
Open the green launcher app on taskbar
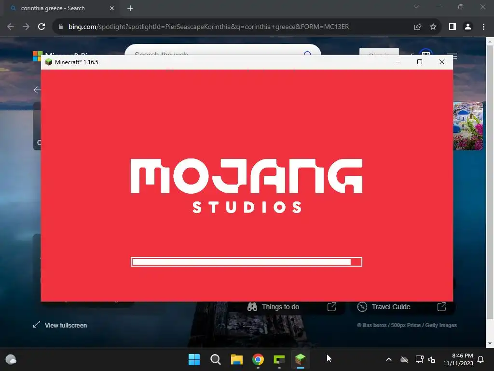click(x=279, y=359)
